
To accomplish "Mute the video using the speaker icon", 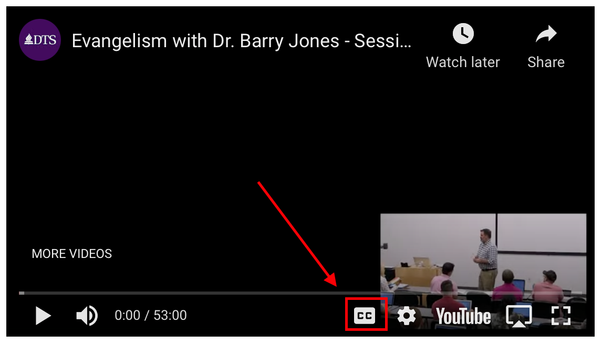I will [87, 316].
